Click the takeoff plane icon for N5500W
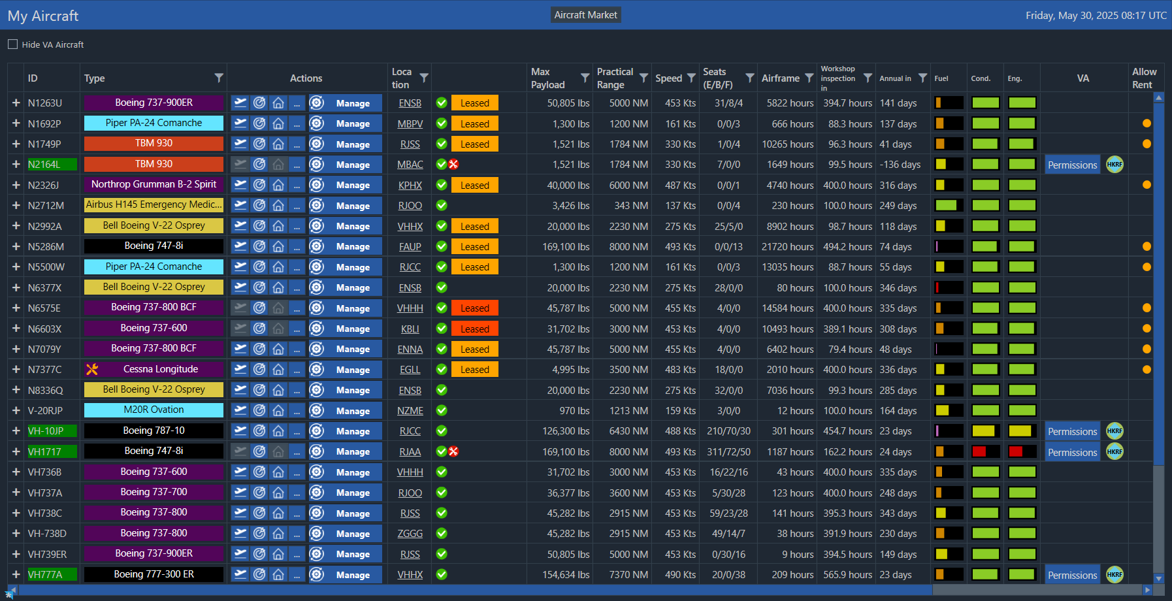 [240, 267]
